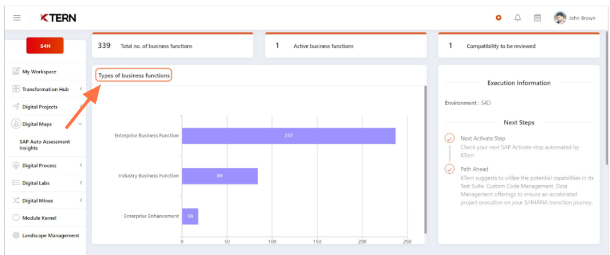Collapse the Digital Maps section chevron

80,124
